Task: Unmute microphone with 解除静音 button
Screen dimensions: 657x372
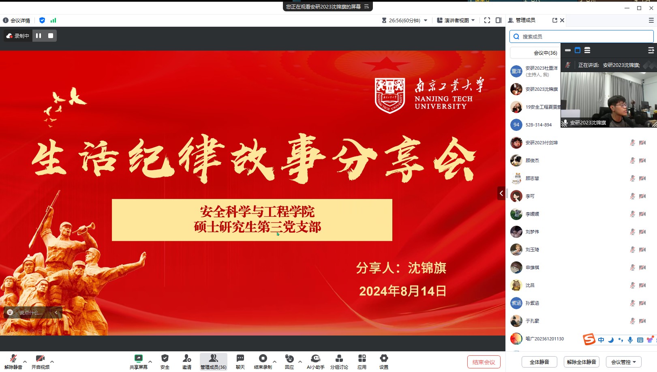Action: point(13,359)
